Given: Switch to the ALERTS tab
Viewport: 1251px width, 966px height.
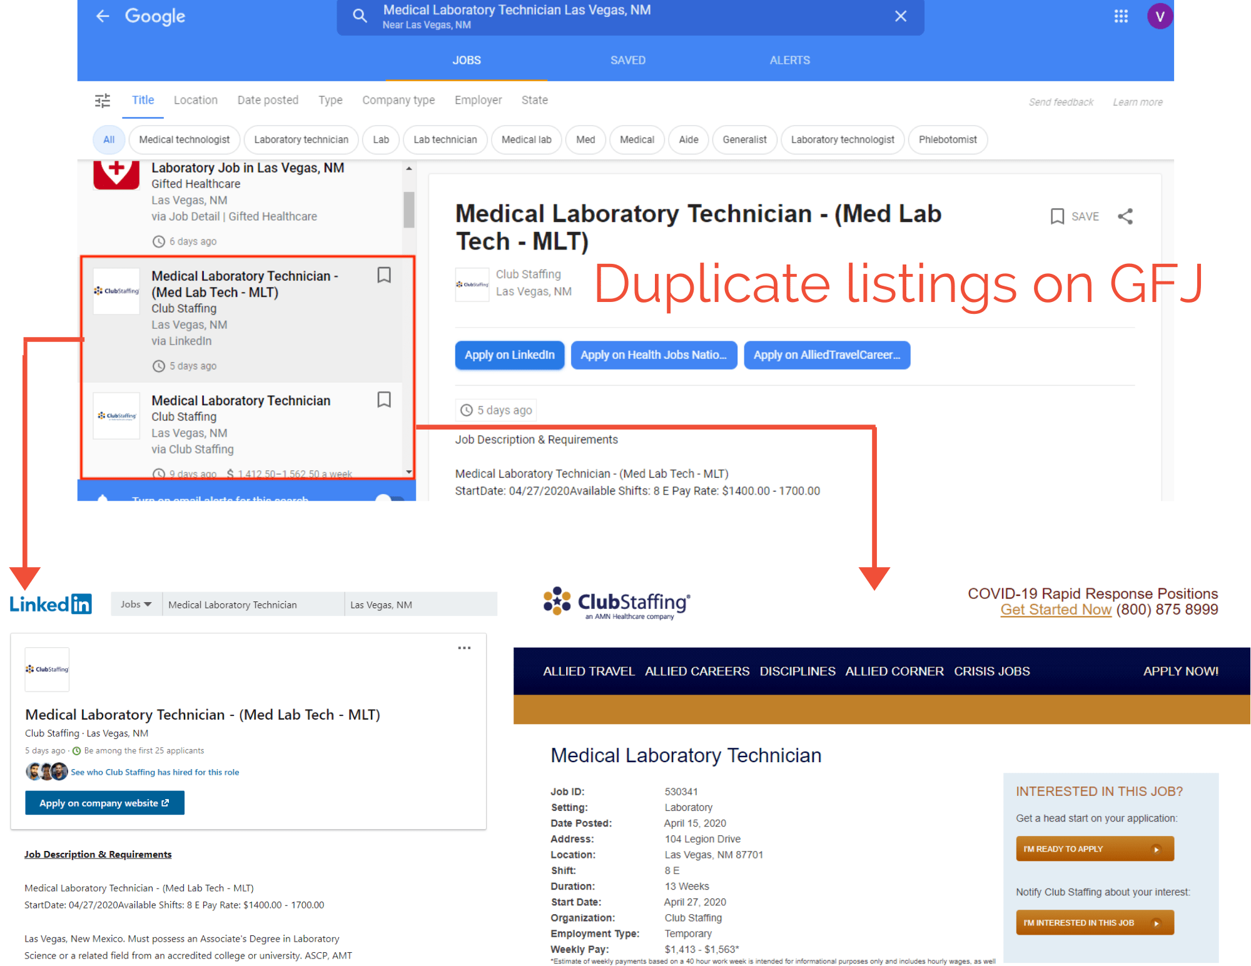Looking at the screenshot, I should pos(789,60).
